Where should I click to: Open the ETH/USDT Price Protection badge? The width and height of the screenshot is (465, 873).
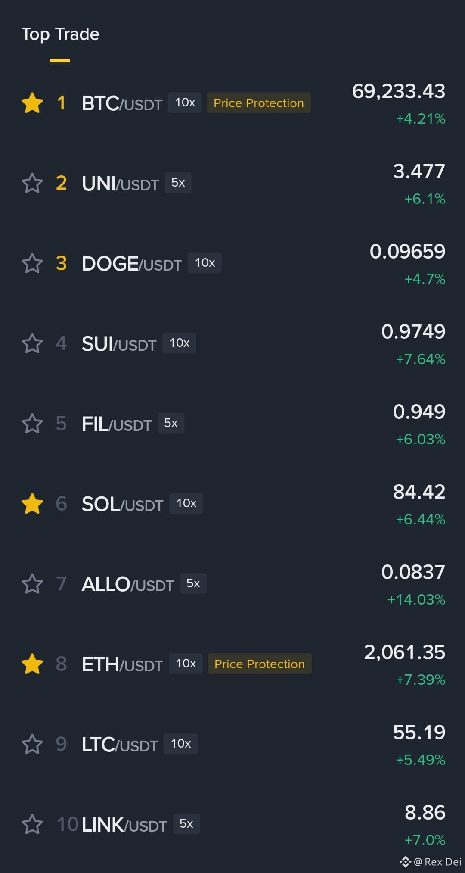(260, 664)
